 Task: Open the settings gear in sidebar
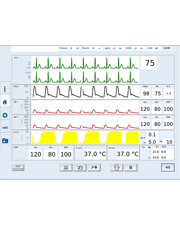coord(5,115)
